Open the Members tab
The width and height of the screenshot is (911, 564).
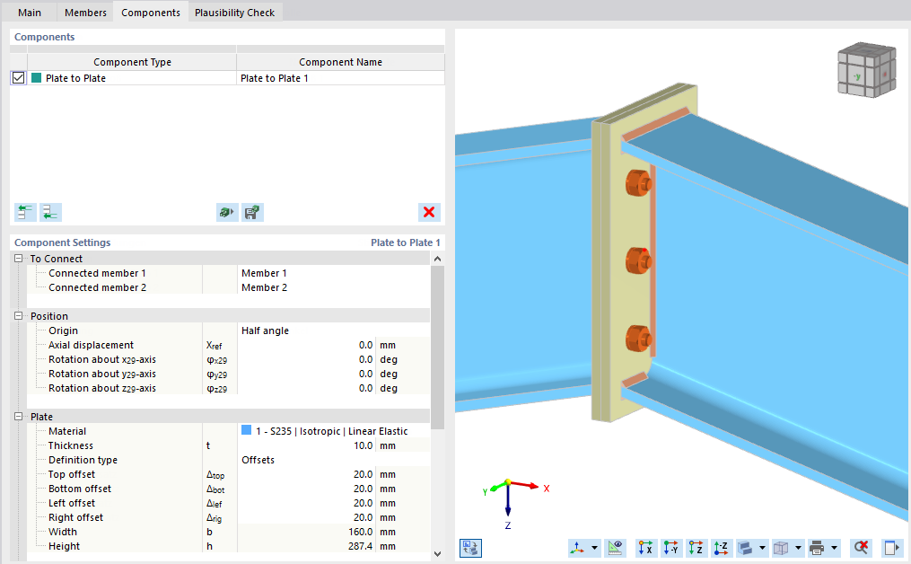tap(84, 13)
